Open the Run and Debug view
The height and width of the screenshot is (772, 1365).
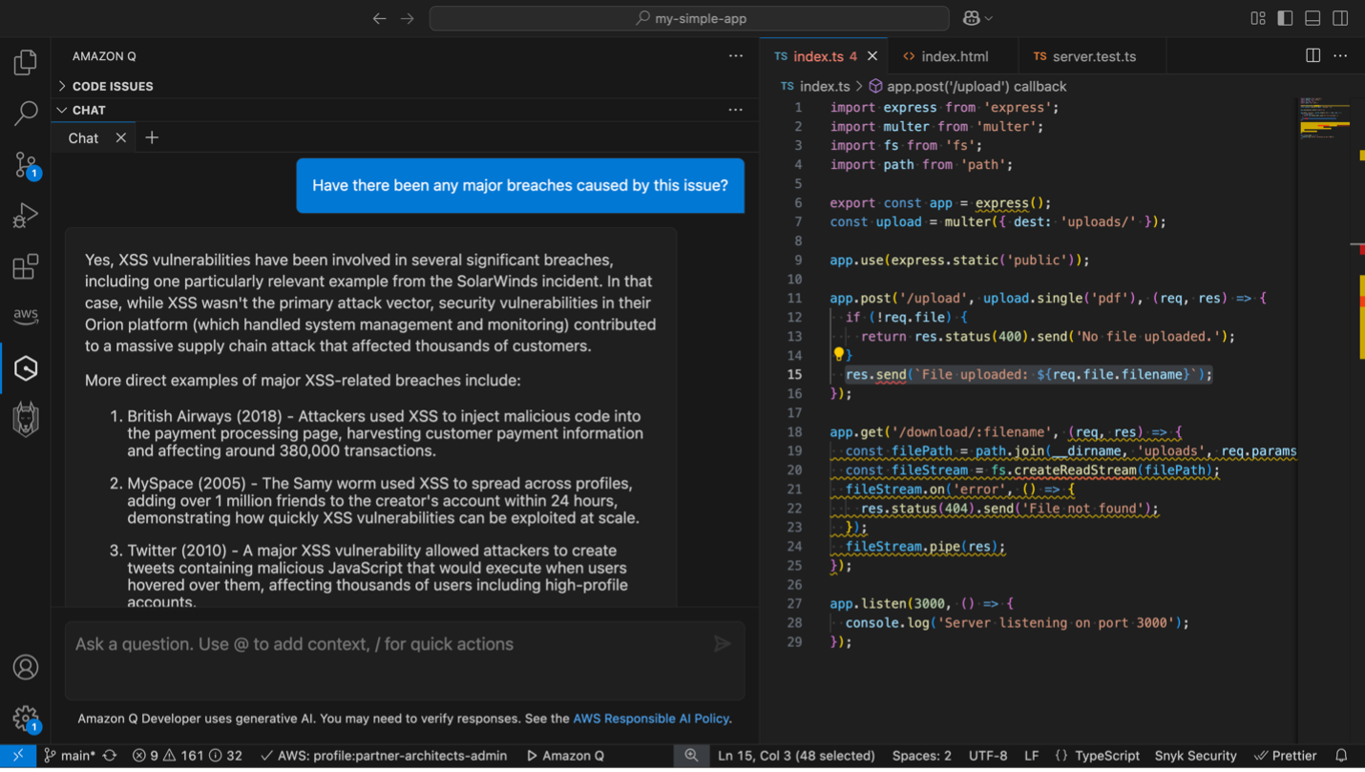(25, 215)
